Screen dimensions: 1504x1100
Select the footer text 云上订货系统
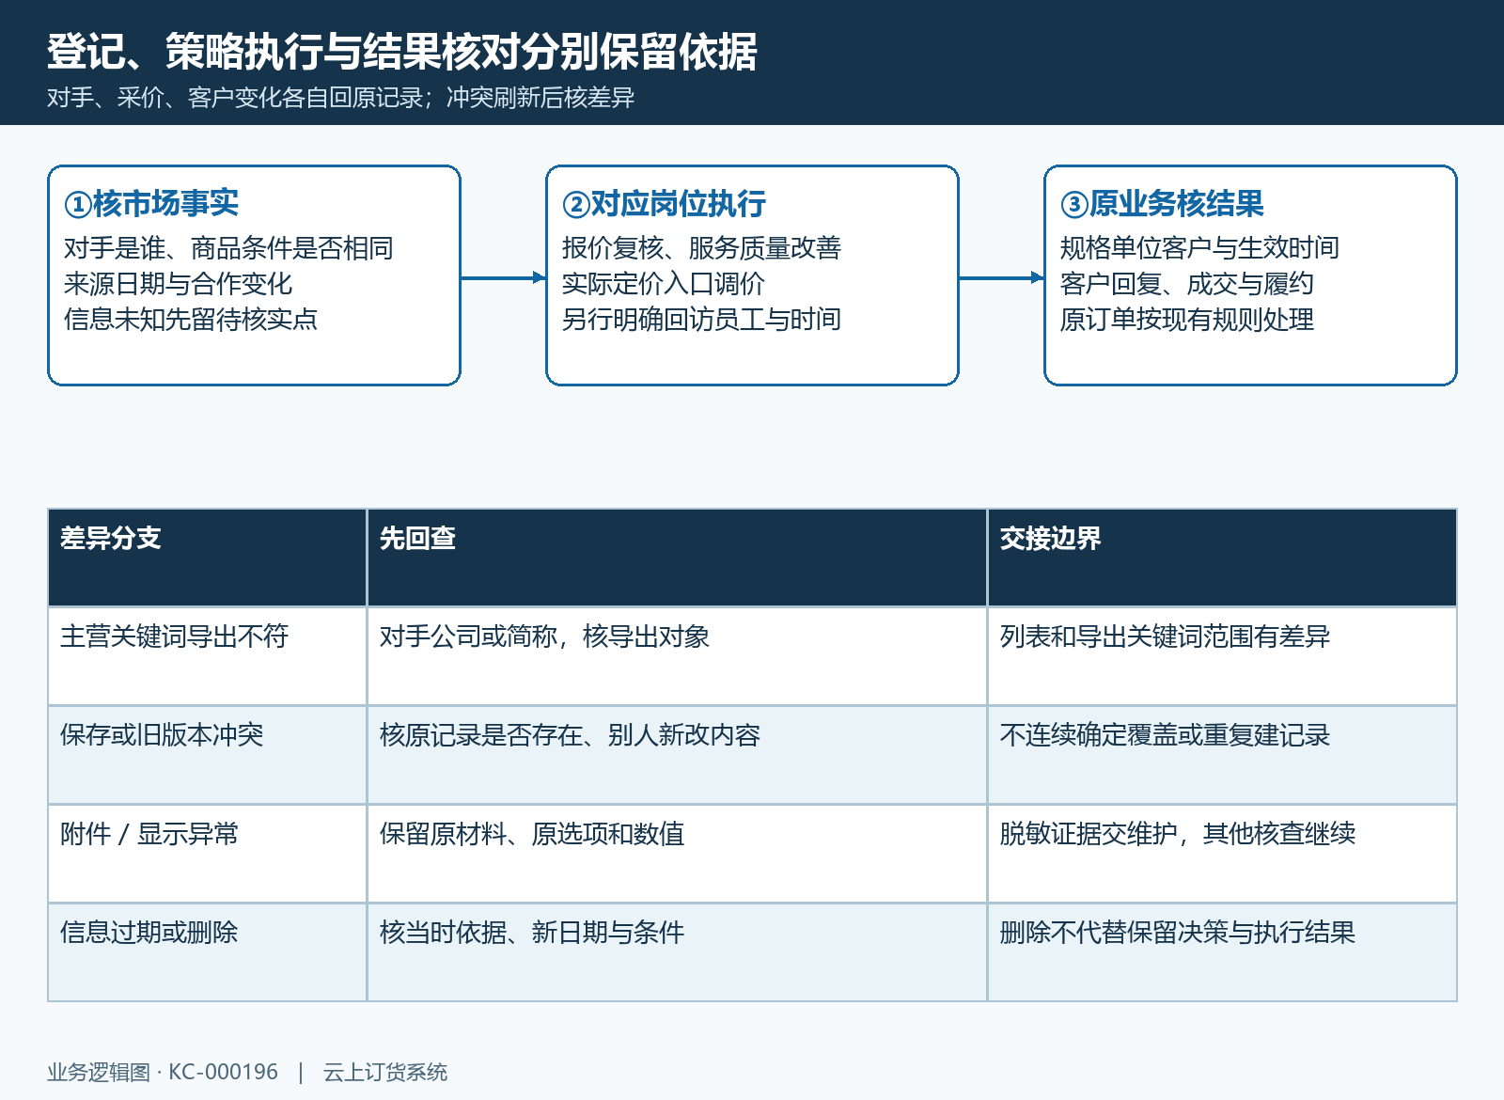(385, 1072)
